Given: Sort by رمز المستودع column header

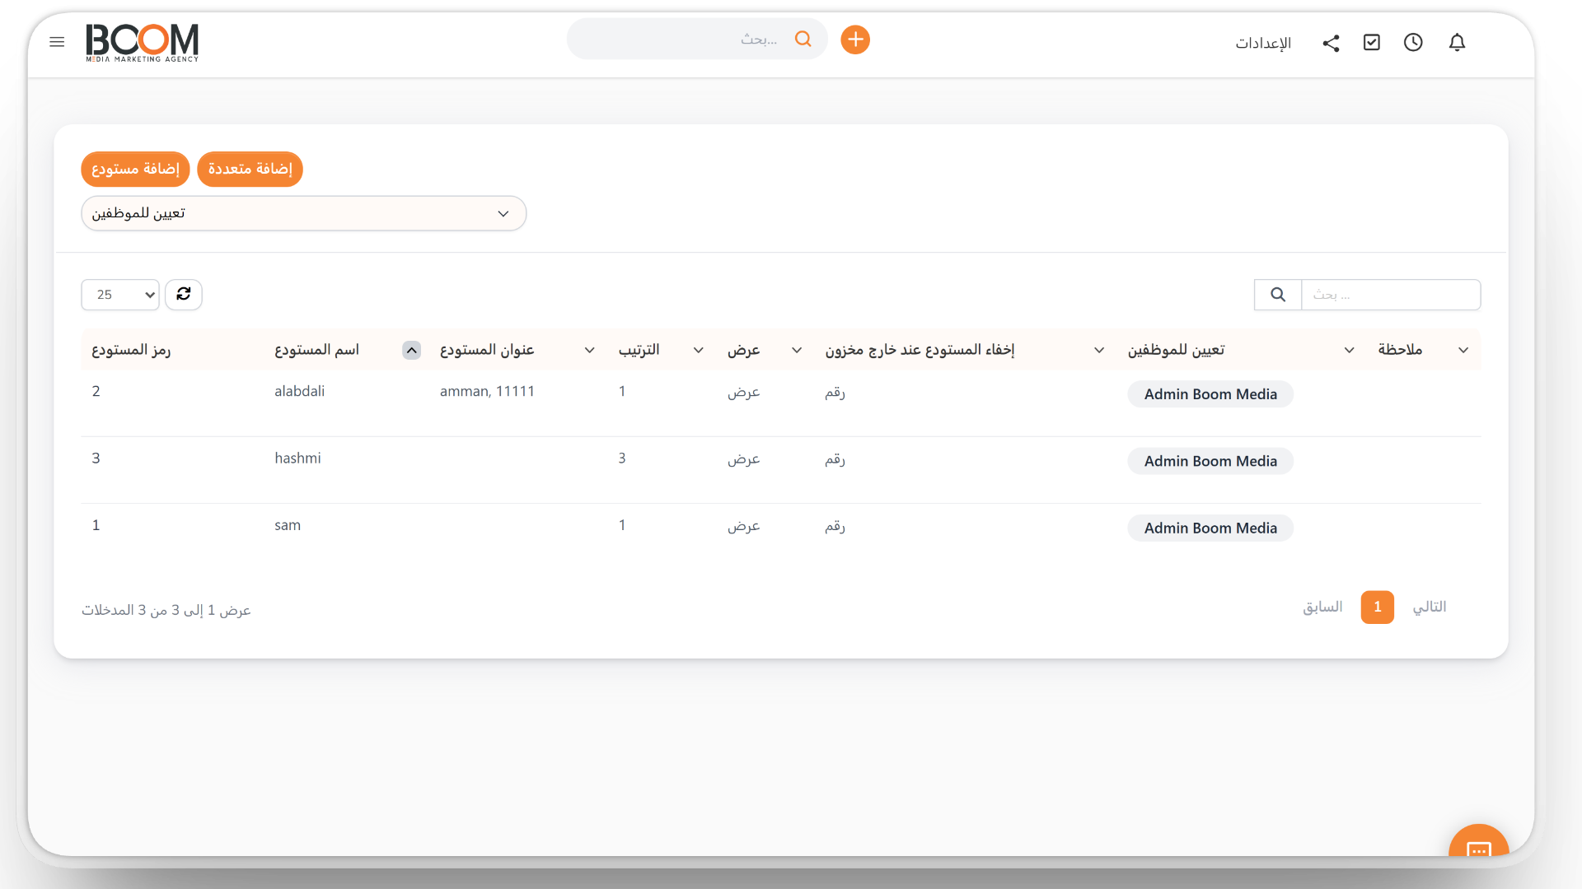Looking at the screenshot, I should click(x=131, y=350).
